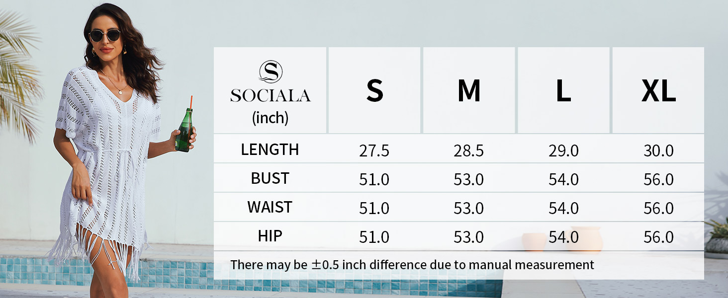Image resolution: width=728 pixels, height=298 pixels.
Task: Select the S size column header
Action: click(374, 91)
